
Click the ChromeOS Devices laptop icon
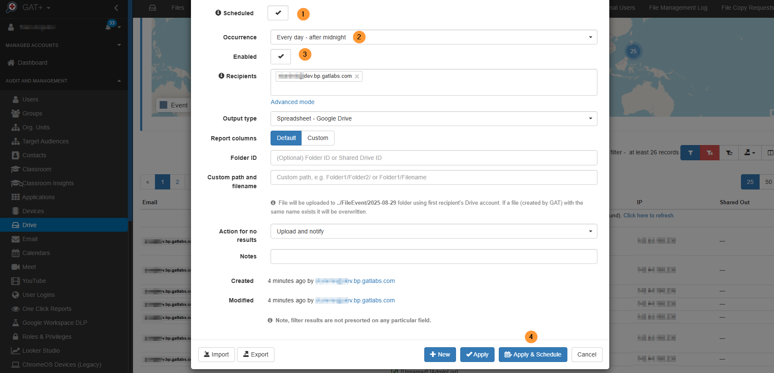(x=16, y=365)
